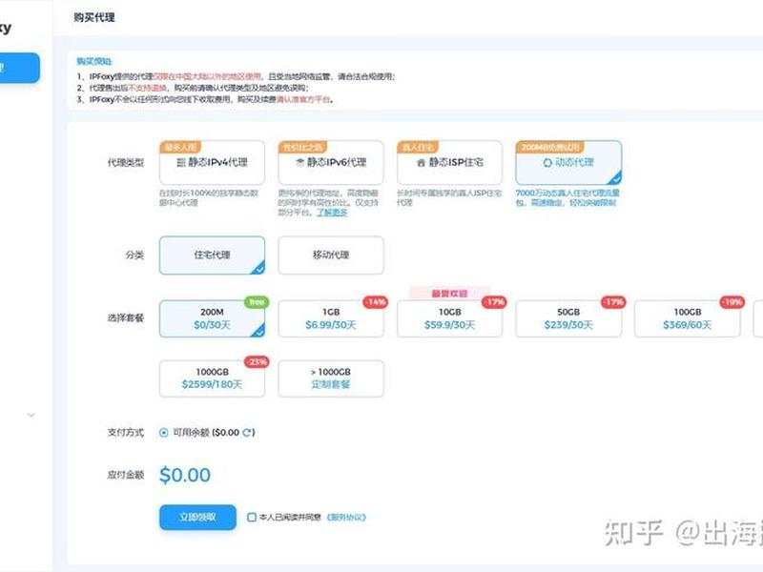Select the 10GB $59.9/30天 plan
Viewport: 763px width, 572px height.
pyautogui.click(x=449, y=318)
